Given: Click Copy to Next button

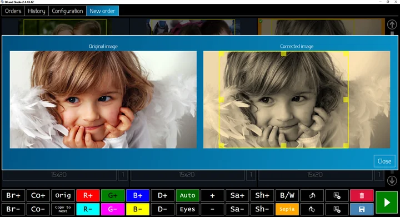Looking at the screenshot, I should pyautogui.click(x=63, y=209).
